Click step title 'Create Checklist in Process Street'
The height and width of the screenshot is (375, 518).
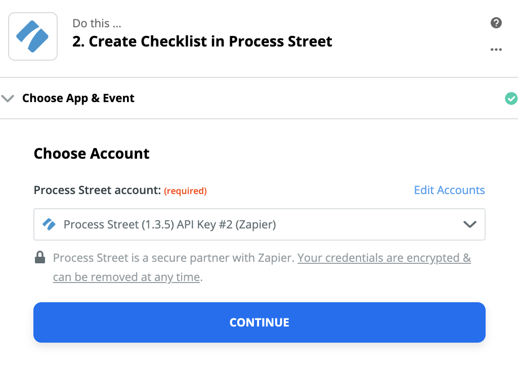click(202, 41)
